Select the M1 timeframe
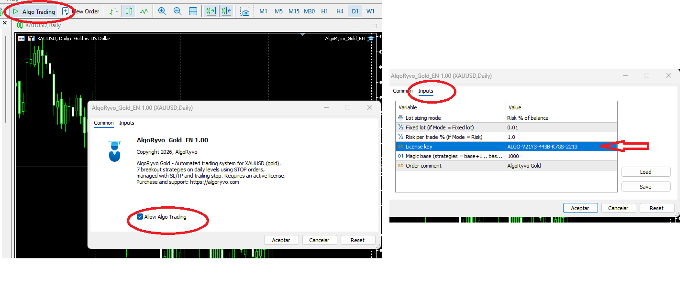 pyautogui.click(x=263, y=11)
